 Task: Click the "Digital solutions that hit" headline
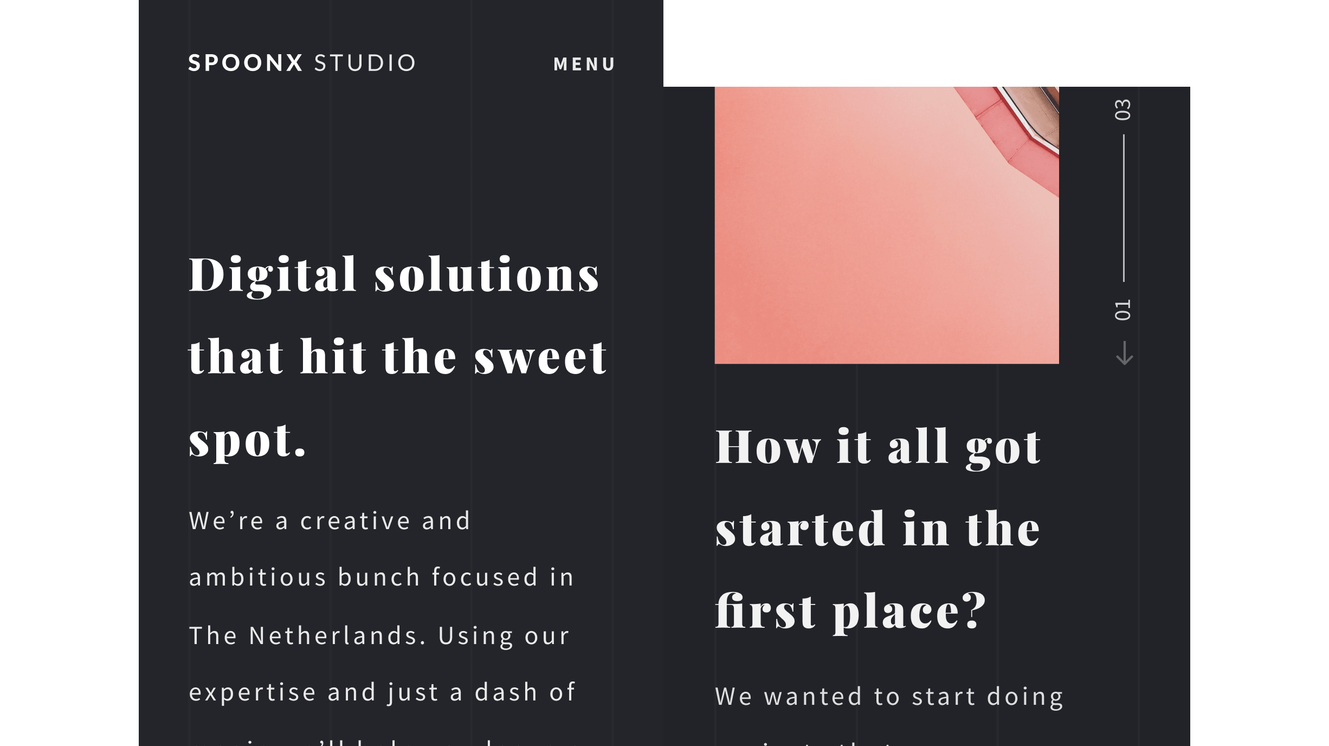(398, 356)
